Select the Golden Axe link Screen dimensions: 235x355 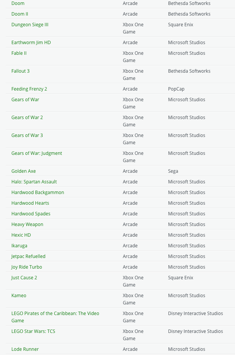point(24,171)
